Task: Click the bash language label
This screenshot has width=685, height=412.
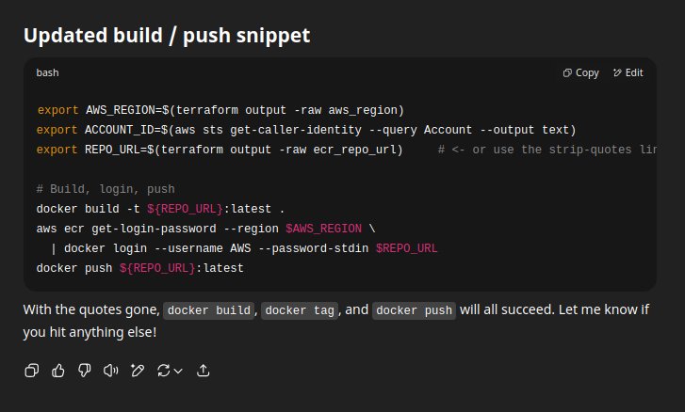Action: [x=48, y=72]
